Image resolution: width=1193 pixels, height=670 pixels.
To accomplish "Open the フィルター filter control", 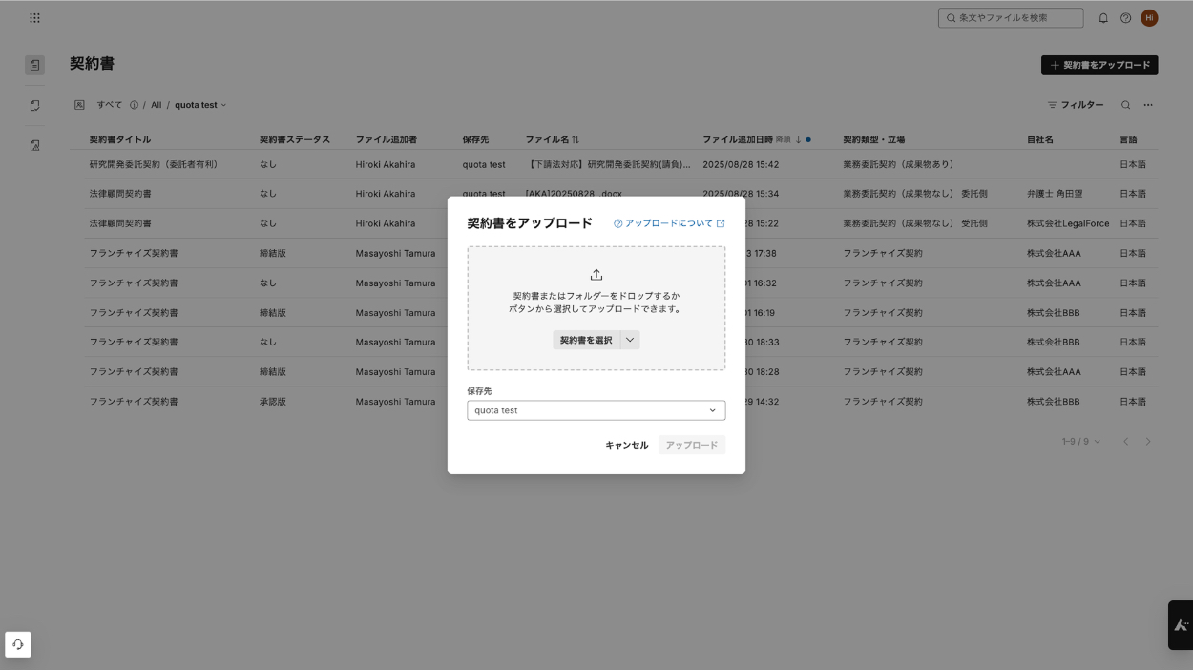I will [1076, 105].
